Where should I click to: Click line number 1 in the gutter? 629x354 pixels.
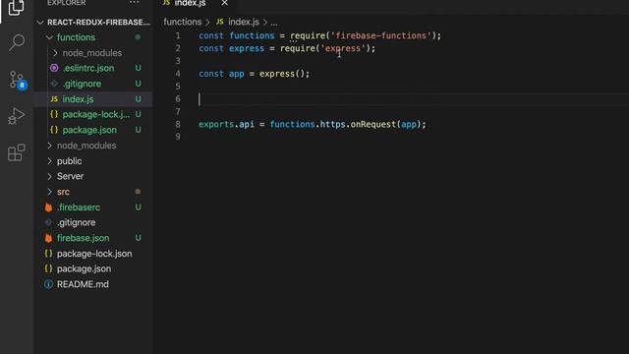[178, 35]
